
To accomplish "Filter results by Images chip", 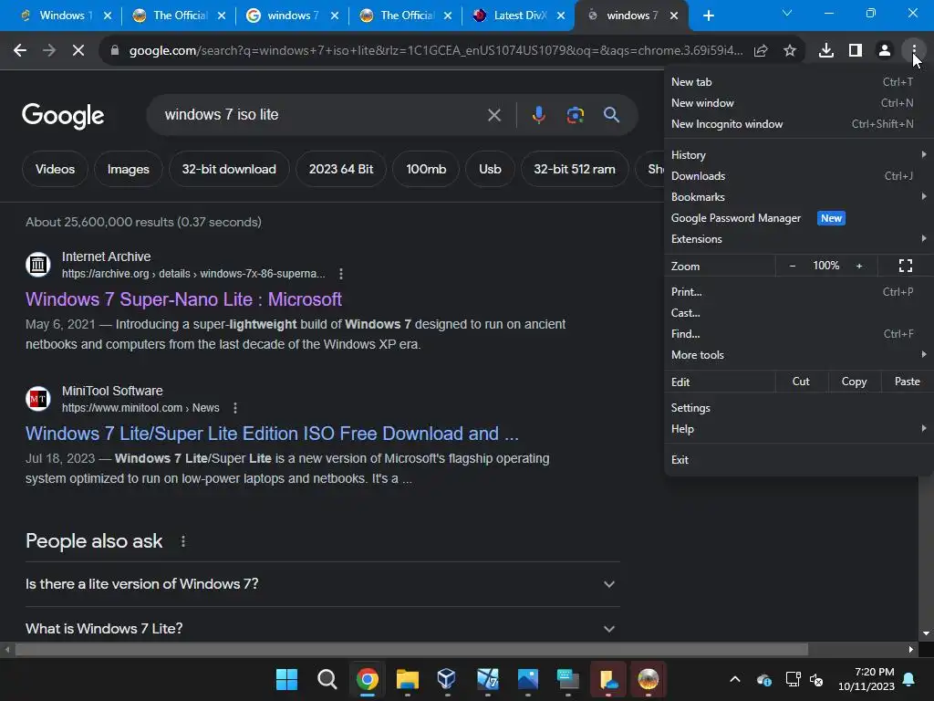I will [x=128, y=169].
